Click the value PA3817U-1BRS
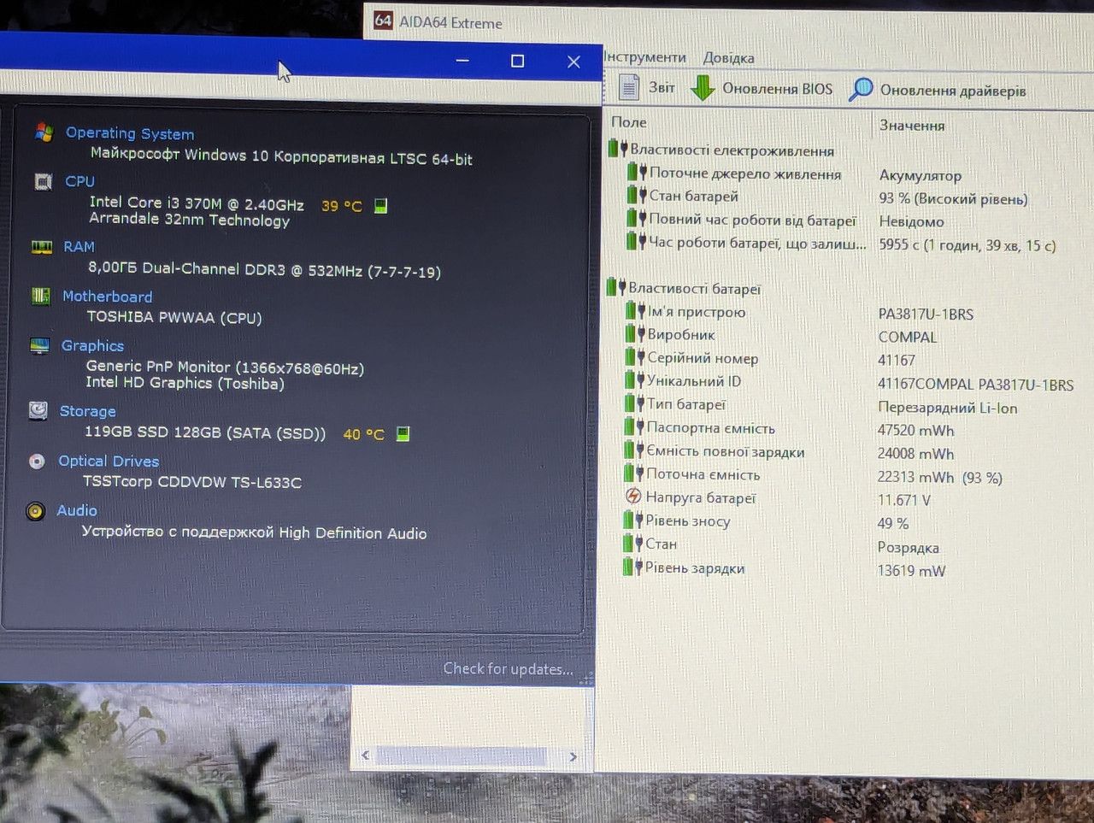The width and height of the screenshot is (1094, 823). click(x=926, y=315)
